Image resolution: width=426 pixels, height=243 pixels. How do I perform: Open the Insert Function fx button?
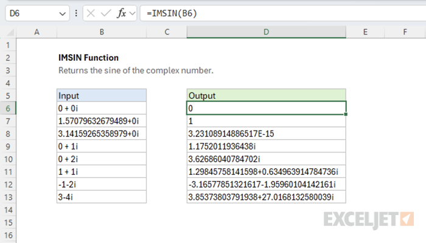tap(121, 13)
